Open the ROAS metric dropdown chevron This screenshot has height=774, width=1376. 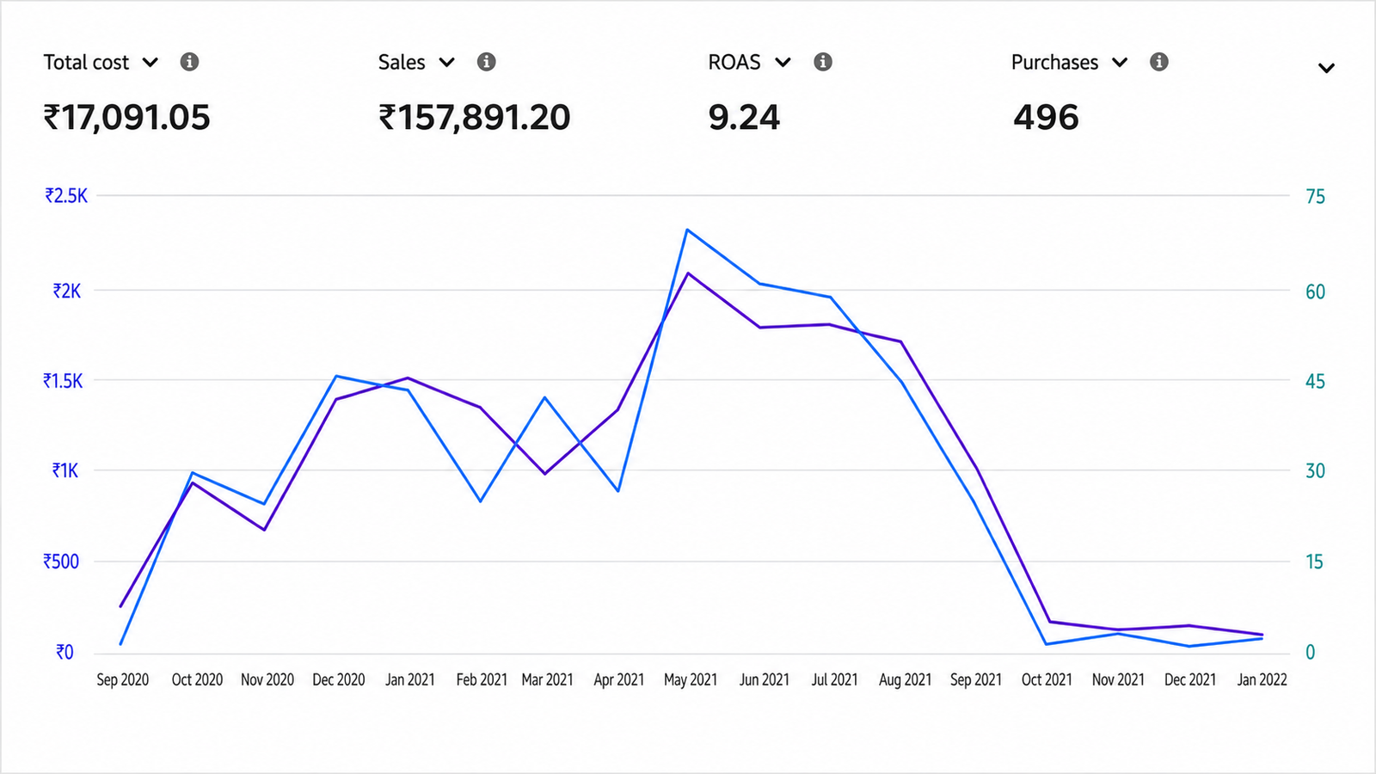[x=783, y=63]
